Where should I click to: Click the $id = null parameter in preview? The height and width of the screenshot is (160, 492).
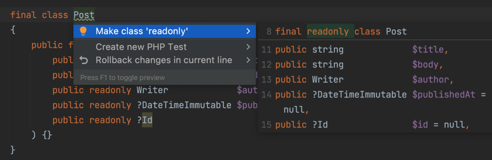click(439, 124)
